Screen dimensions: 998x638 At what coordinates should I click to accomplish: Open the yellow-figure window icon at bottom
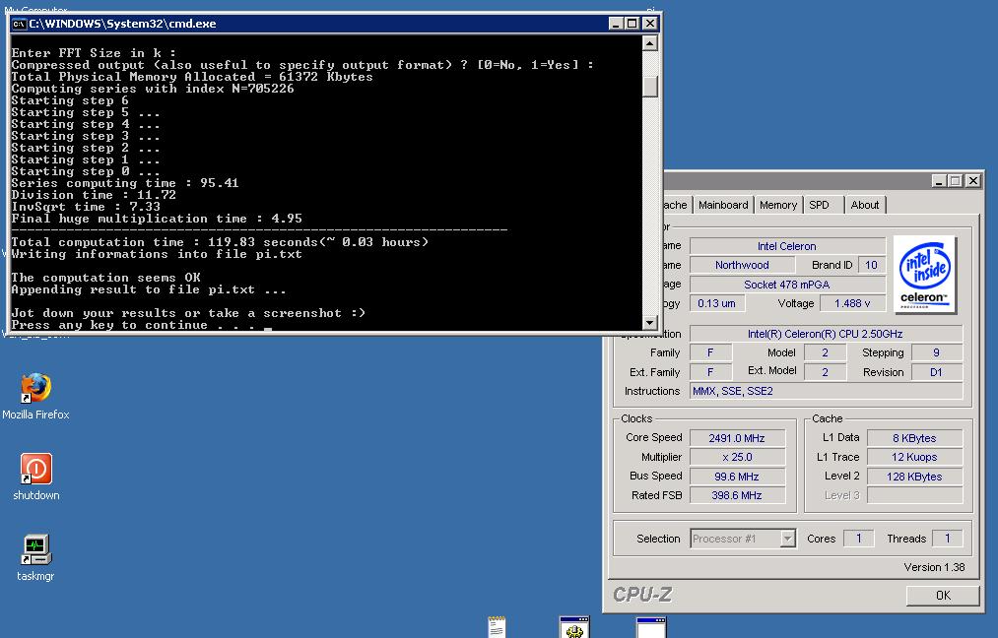coord(574,627)
